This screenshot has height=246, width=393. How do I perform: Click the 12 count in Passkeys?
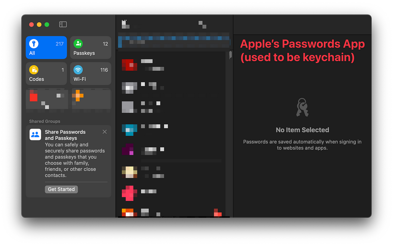click(x=105, y=44)
